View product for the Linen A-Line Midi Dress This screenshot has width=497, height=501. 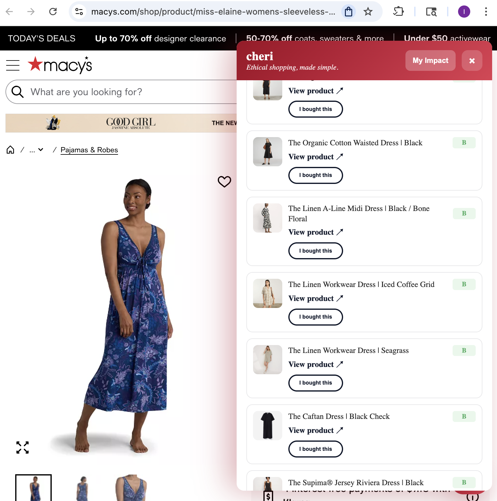click(315, 232)
